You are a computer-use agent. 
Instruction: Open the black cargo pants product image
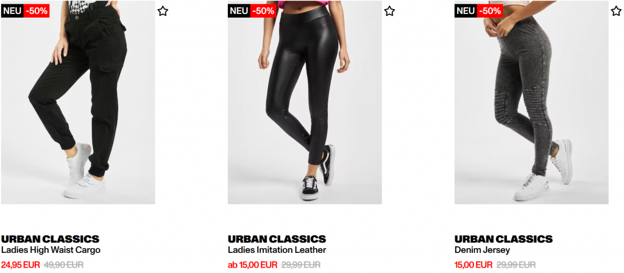(78, 102)
